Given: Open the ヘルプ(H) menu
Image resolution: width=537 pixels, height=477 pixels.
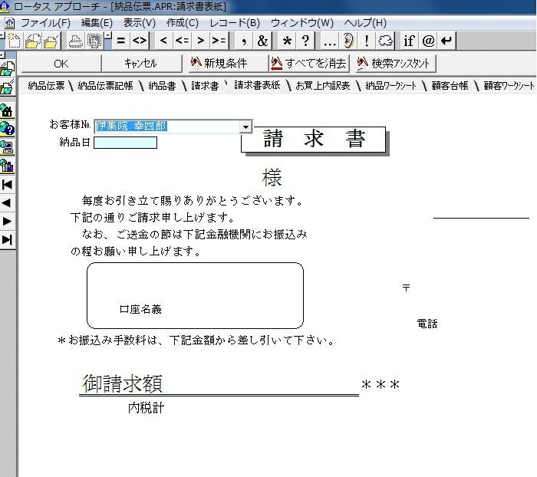Looking at the screenshot, I should click(x=365, y=23).
